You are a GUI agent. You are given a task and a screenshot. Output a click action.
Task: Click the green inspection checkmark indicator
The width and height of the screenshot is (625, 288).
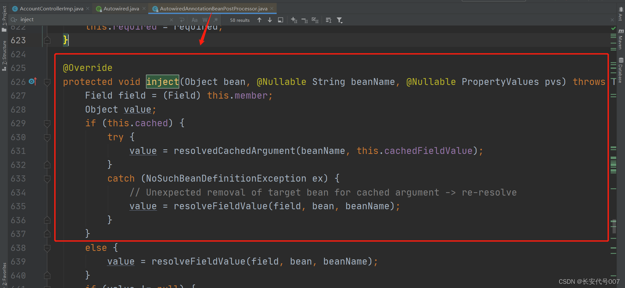[613, 29]
